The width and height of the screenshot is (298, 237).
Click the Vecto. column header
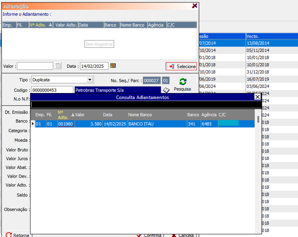coord(271,36)
